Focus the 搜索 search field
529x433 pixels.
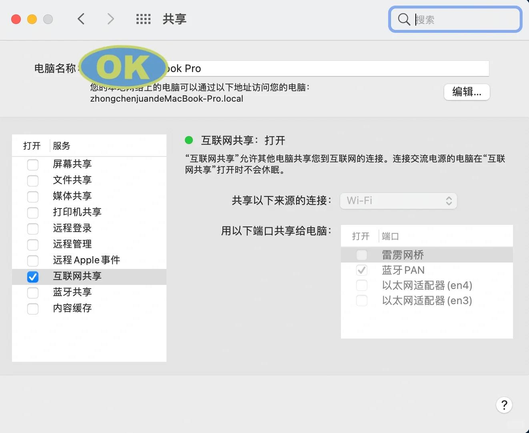pyautogui.click(x=455, y=19)
